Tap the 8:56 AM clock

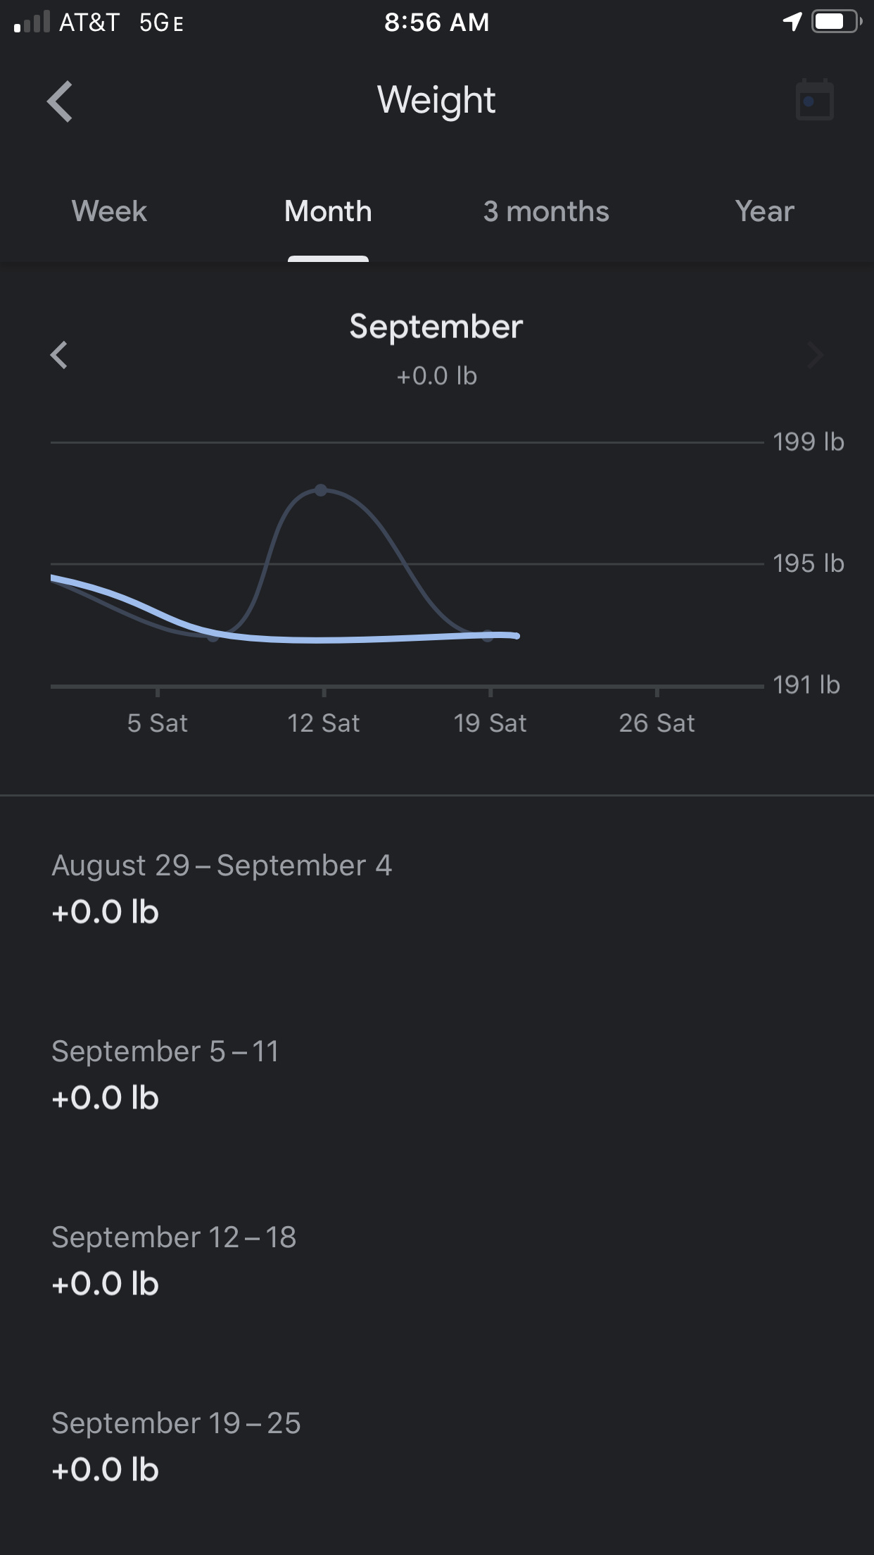point(436,23)
